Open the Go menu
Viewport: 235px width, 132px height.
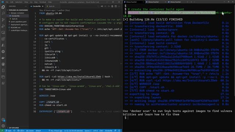31,2
